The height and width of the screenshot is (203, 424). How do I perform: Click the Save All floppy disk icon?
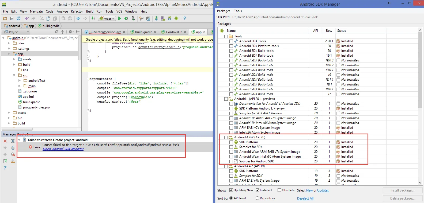click(x=12, y=18)
